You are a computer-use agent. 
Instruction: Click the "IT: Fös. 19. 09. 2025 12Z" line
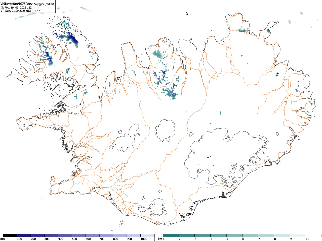point(16,8)
